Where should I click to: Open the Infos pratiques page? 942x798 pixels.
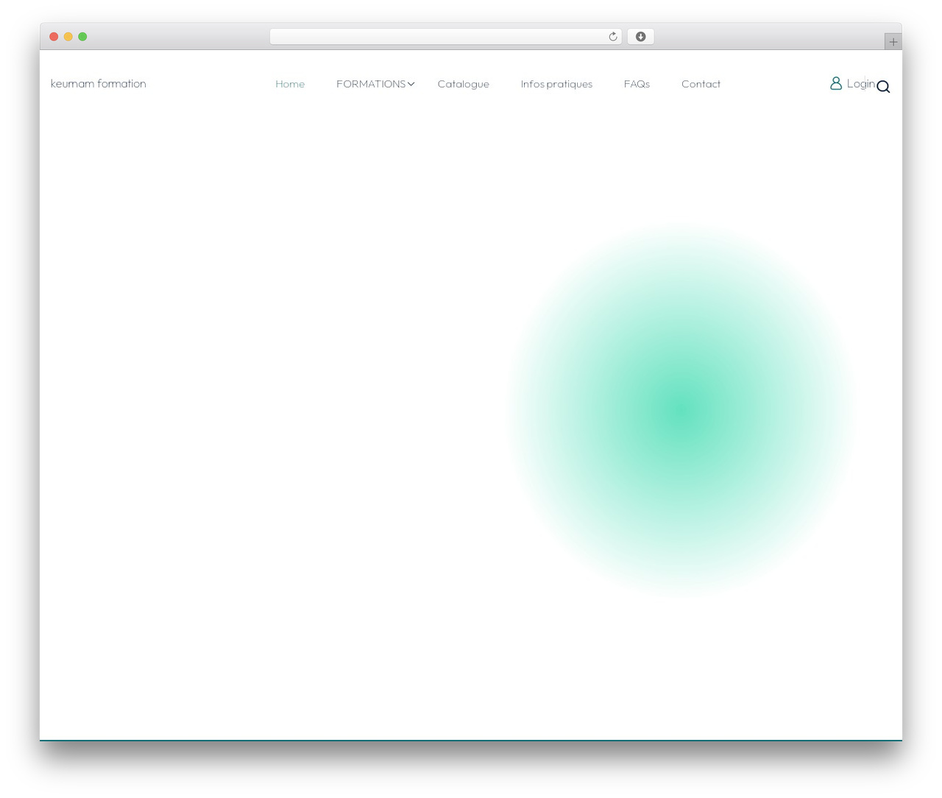(556, 84)
